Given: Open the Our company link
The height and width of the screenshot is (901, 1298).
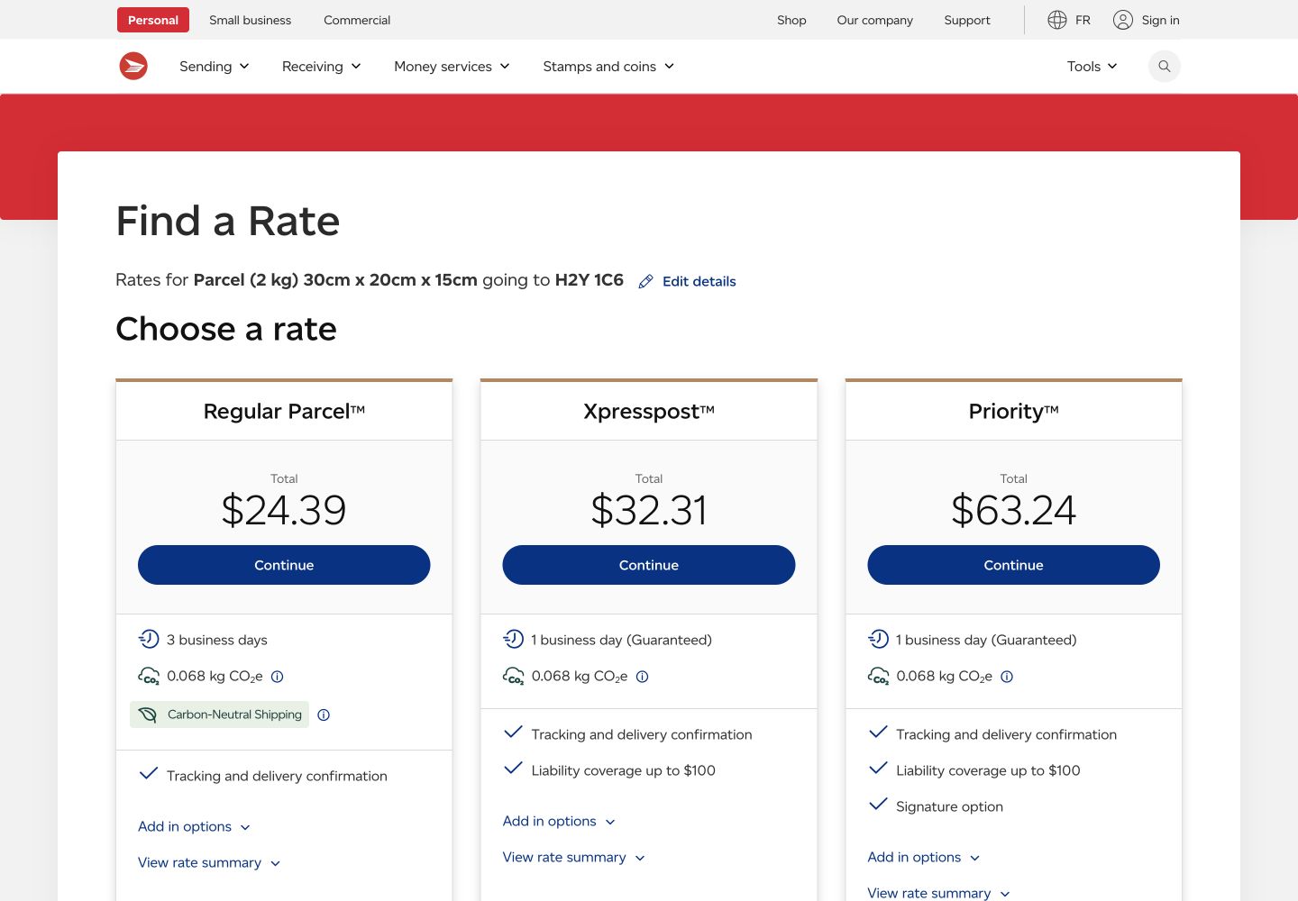Looking at the screenshot, I should [875, 20].
